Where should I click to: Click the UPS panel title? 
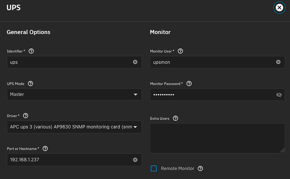(x=13, y=8)
